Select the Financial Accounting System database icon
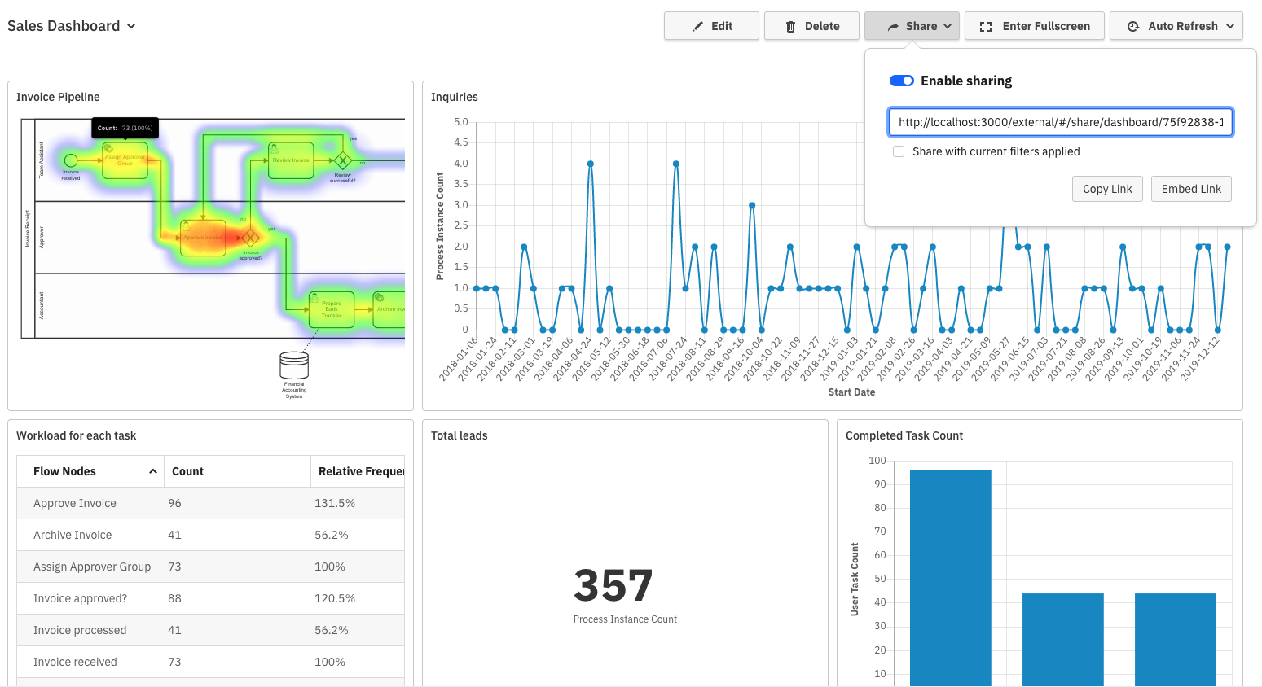 294,365
